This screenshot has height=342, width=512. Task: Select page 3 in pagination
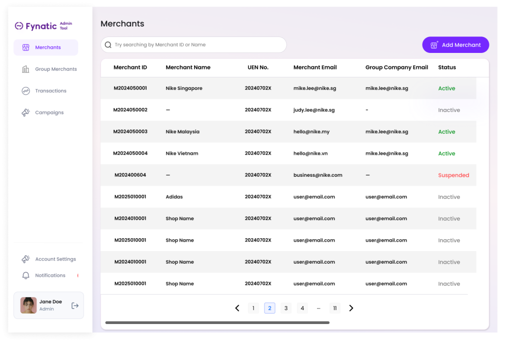coord(285,308)
